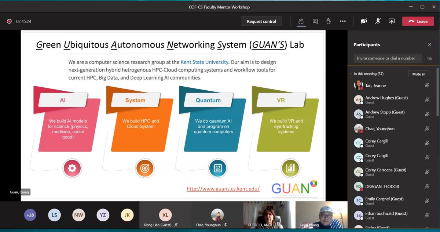Collapse the In this meeting (37) section
440x232 pixels.
pyautogui.click(x=351, y=74)
